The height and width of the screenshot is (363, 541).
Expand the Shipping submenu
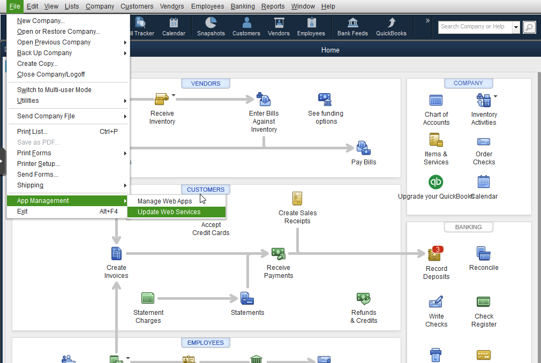click(x=69, y=185)
